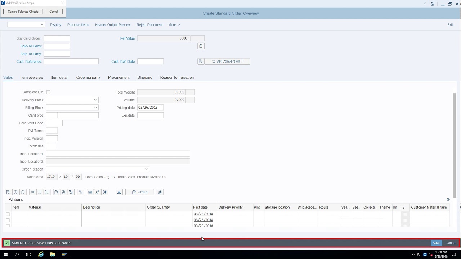The image size is (461, 259).
Task: Click the add item plus icon
Action: click(15, 192)
